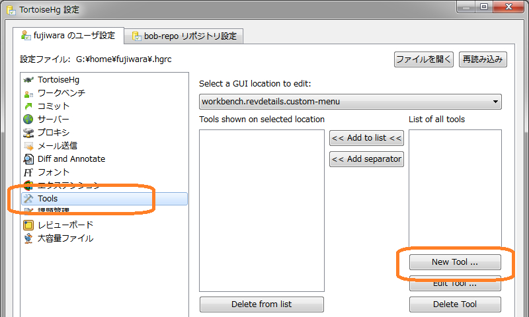Click << Add separator button
This screenshot has width=529, height=317.
(x=366, y=159)
